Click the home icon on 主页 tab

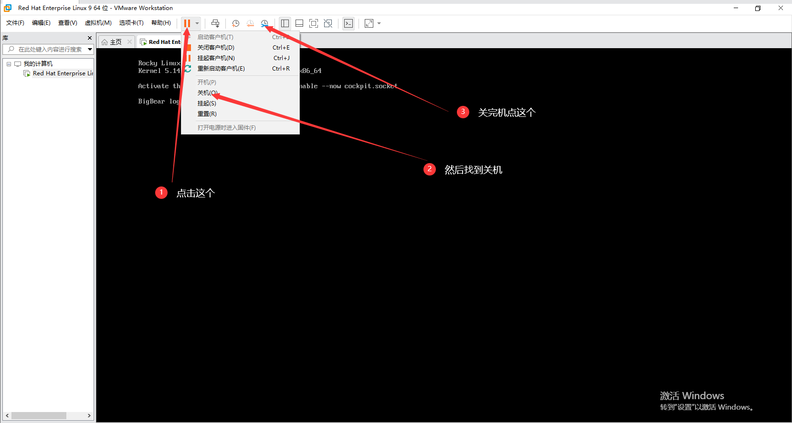pyautogui.click(x=105, y=42)
